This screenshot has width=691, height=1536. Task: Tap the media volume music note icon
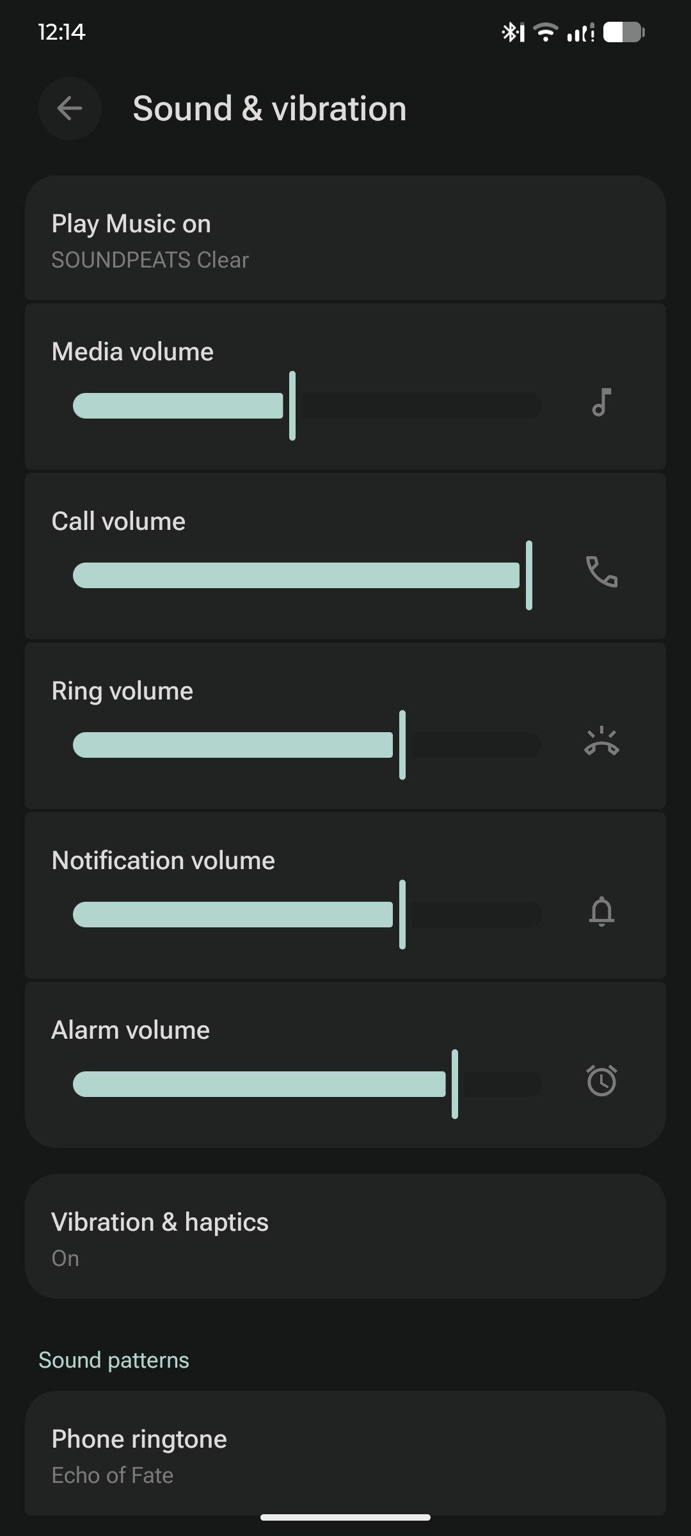pyautogui.click(x=601, y=403)
